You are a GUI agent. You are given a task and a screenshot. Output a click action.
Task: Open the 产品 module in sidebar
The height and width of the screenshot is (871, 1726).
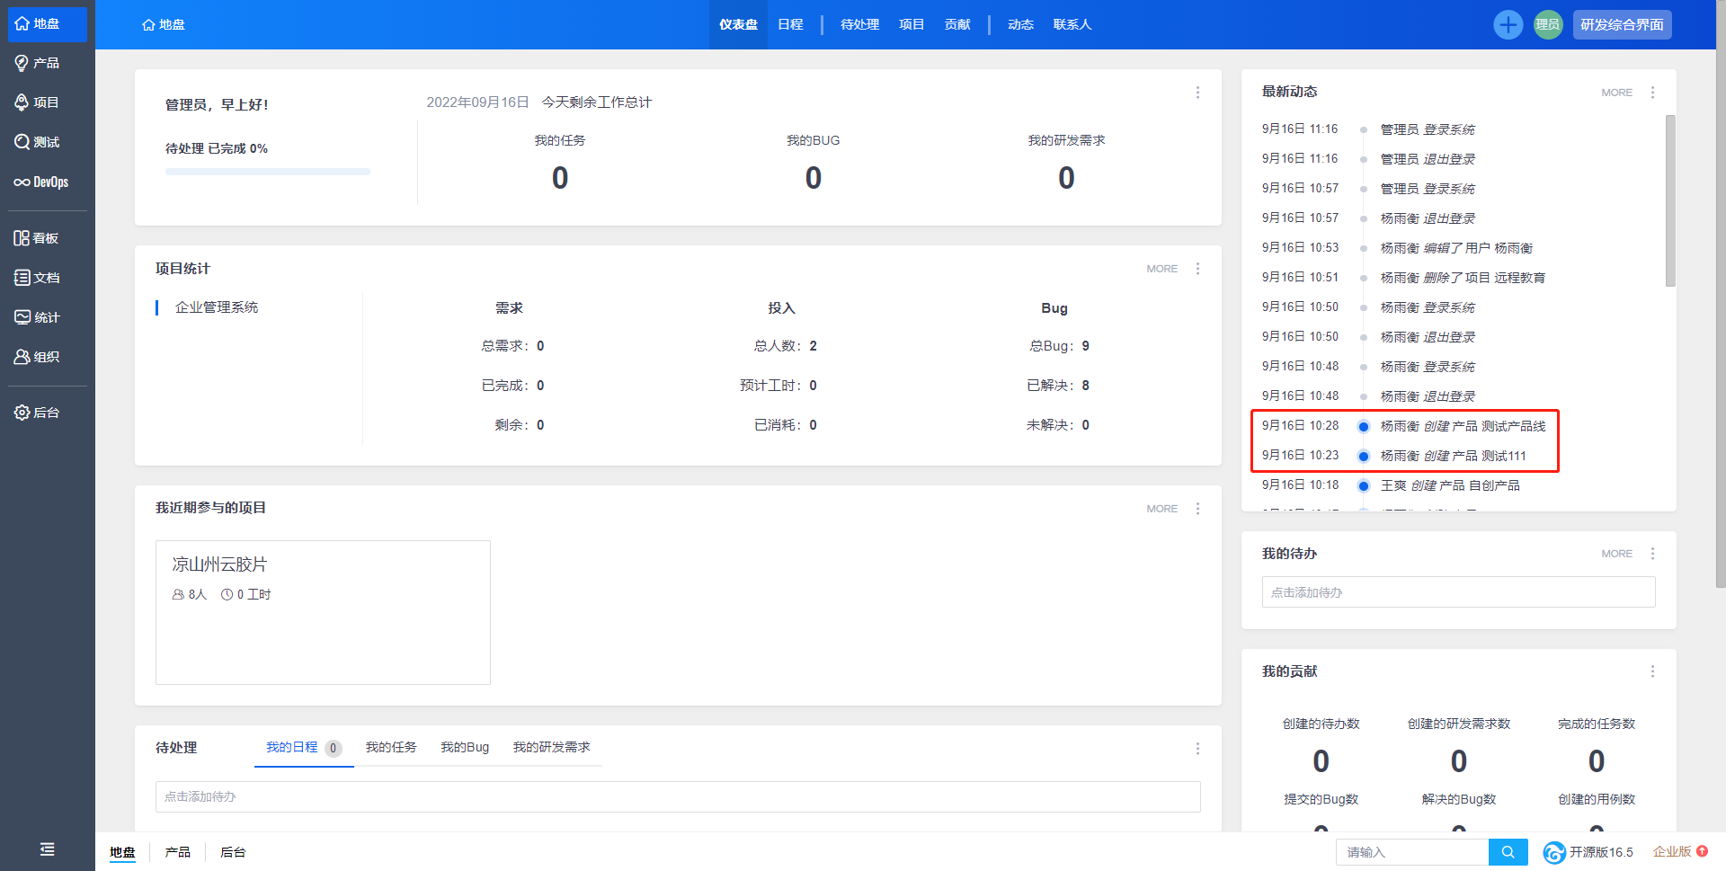38,63
